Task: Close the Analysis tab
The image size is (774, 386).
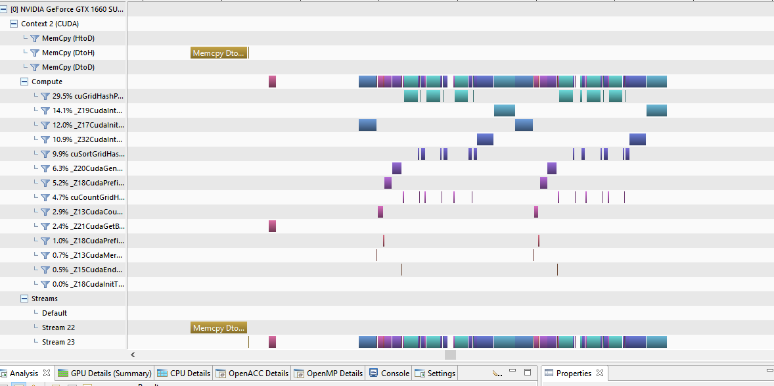Action: click(47, 373)
